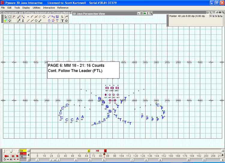
Task: Open the Utilities menu
Action: pos(36,8)
